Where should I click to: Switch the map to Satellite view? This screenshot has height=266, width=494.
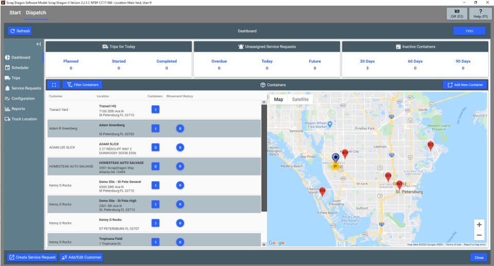(300, 99)
